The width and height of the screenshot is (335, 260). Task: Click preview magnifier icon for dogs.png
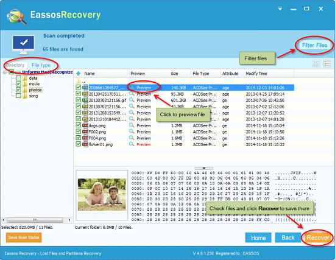pyautogui.click(x=132, y=125)
